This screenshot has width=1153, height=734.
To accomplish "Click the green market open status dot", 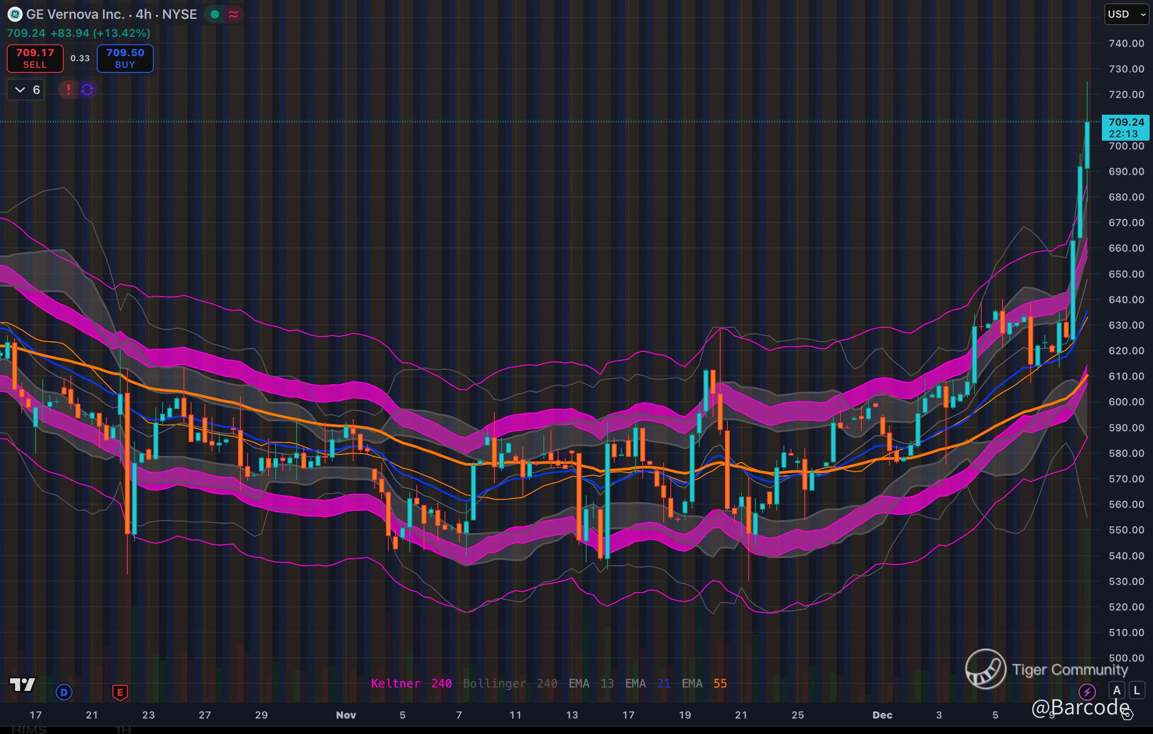I will tap(215, 14).
